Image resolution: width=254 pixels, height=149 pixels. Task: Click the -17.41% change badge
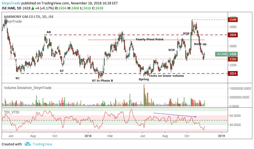[222, 54]
